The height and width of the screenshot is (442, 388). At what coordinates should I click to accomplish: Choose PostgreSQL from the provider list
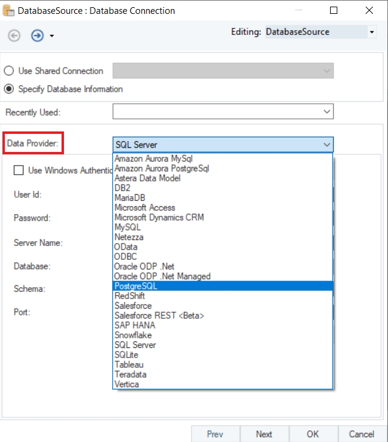point(136,286)
